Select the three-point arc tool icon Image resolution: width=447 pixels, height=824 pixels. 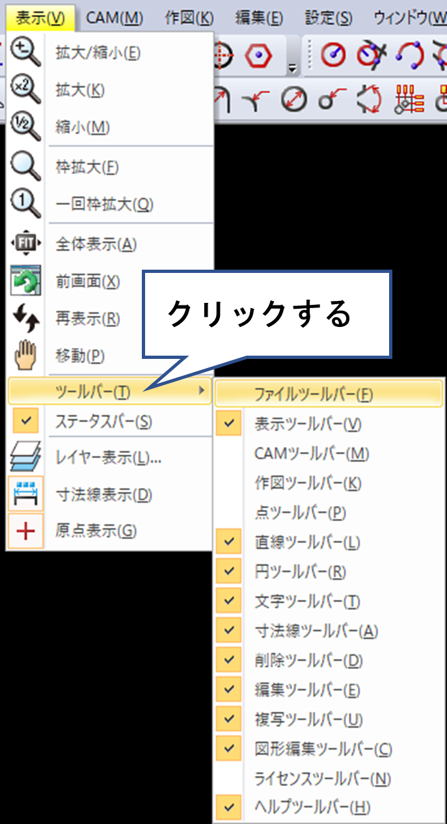coord(410,55)
